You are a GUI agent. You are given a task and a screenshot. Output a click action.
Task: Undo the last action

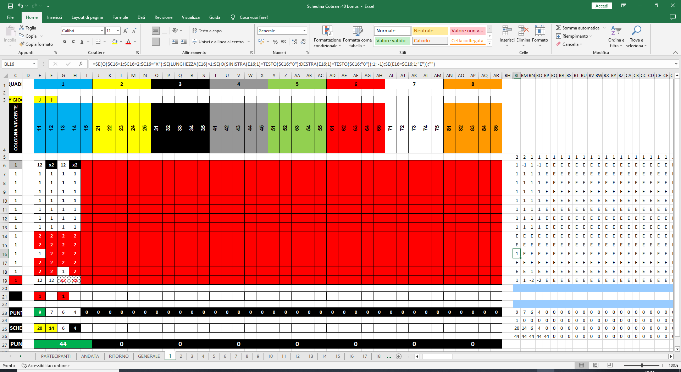point(21,6)
